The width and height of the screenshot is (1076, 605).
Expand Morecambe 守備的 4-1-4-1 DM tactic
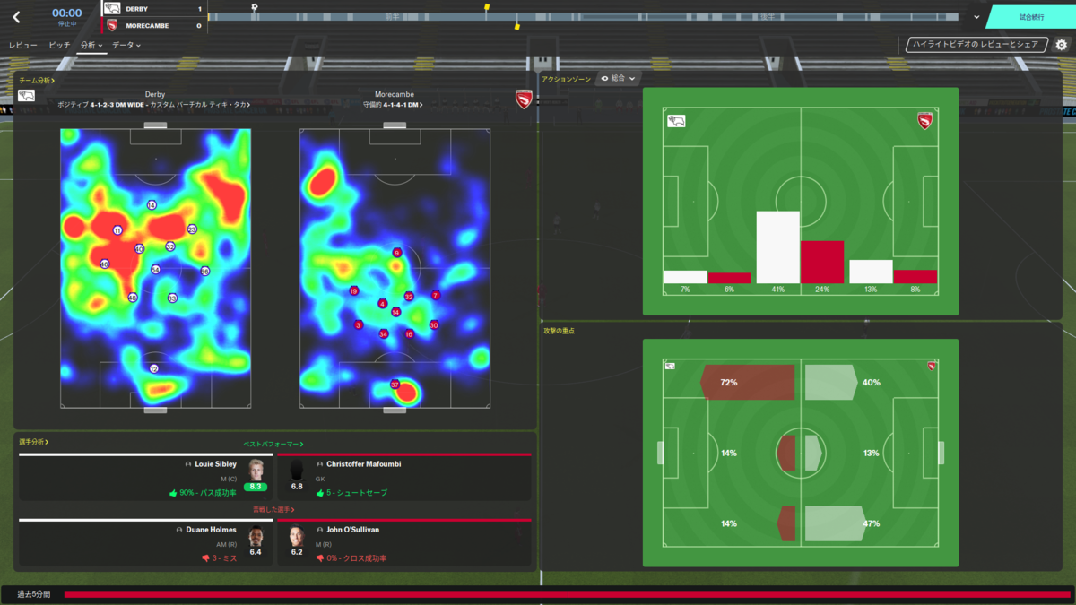[x=393, y=105]
